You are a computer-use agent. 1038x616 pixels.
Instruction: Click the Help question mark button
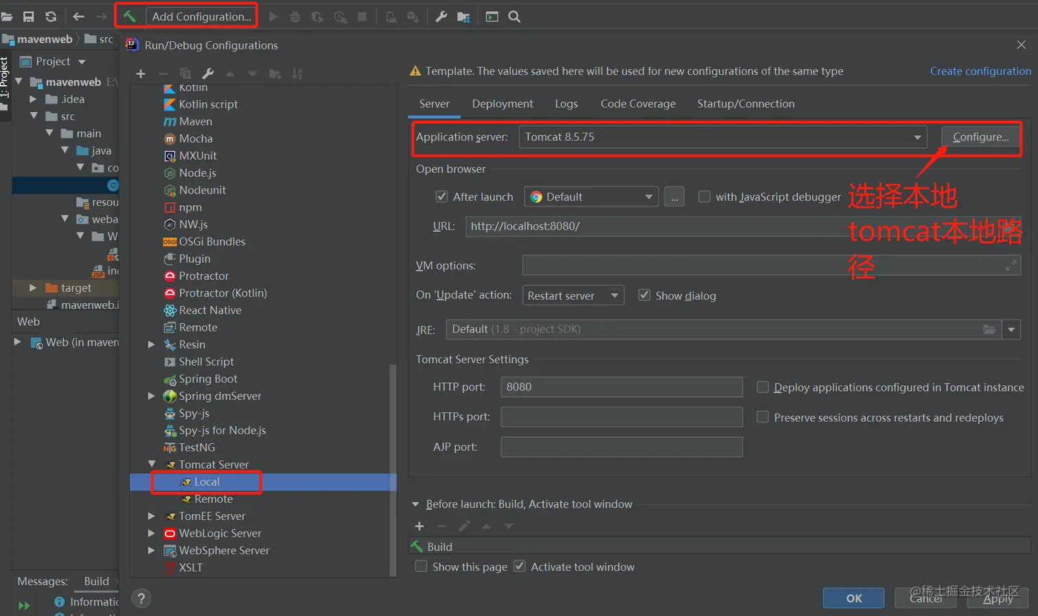click(x=141, y=598)
